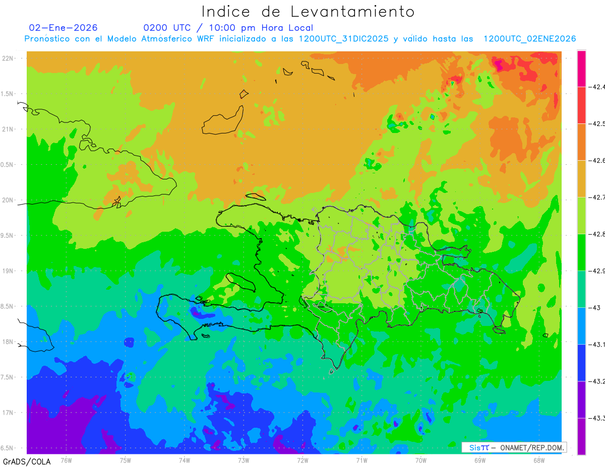Viewport: 605px width, 467px height.
Task: Click the colorbar value '-42.8'
Action: (597, 234)
